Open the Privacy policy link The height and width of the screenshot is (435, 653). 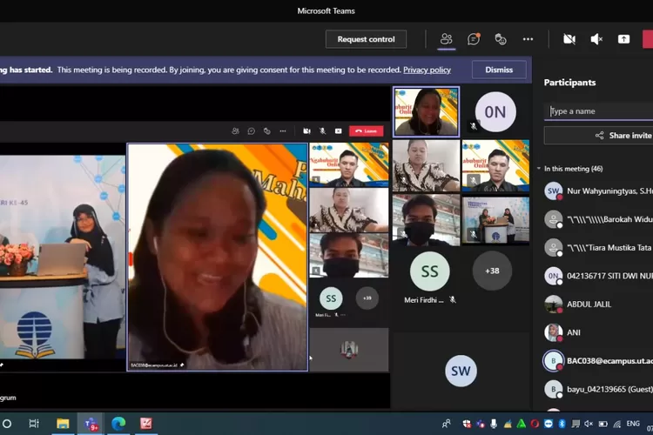click(x=427, y=70)
